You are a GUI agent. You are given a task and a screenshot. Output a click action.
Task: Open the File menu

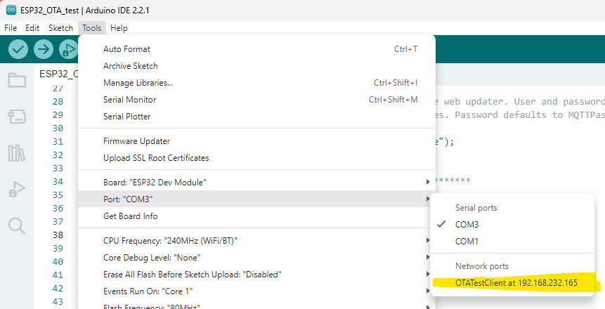[x=11, y=28]
